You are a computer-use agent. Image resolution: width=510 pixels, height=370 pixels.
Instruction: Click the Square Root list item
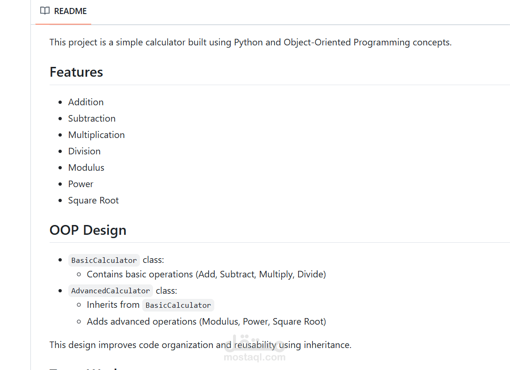94,200
